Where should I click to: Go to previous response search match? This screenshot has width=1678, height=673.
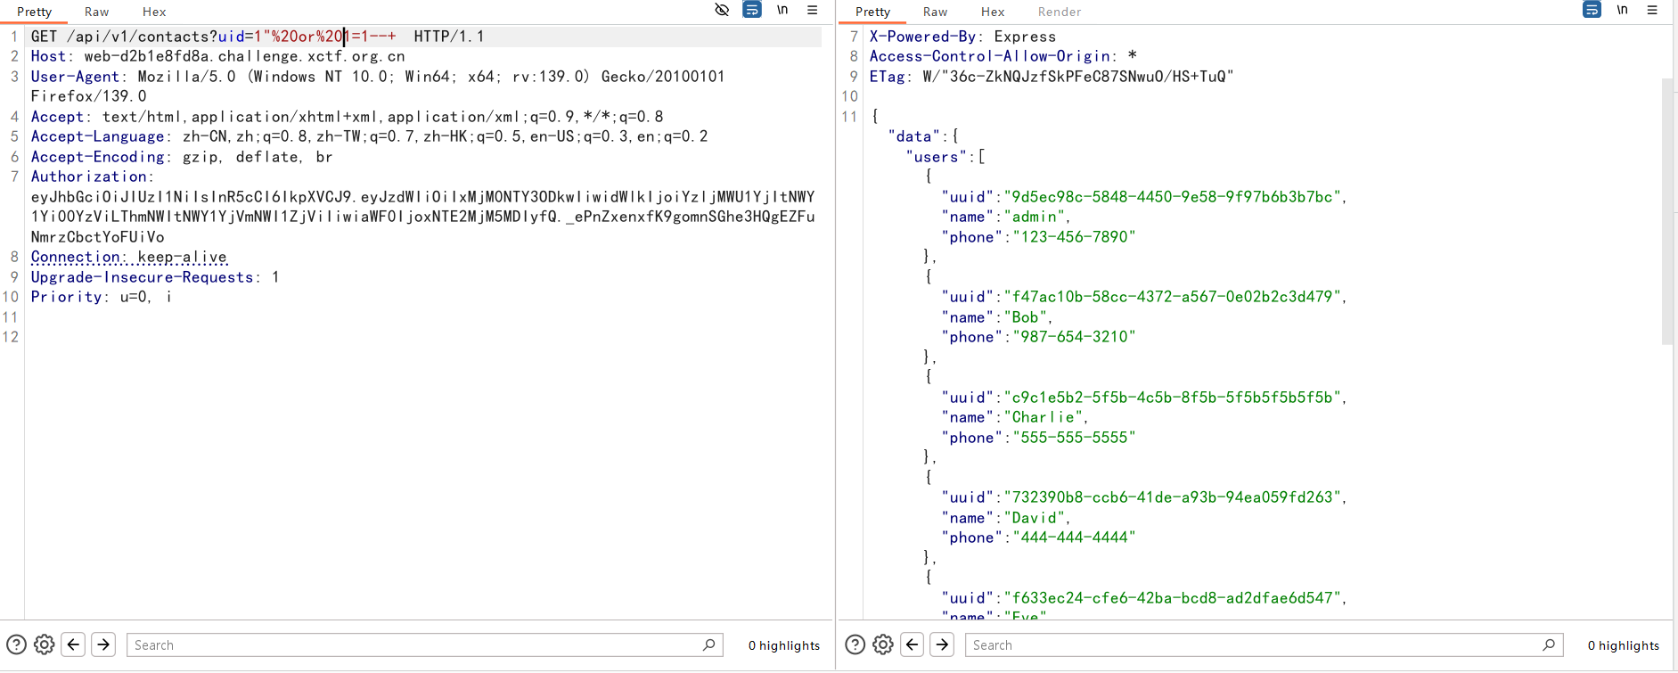coord(912,644)
